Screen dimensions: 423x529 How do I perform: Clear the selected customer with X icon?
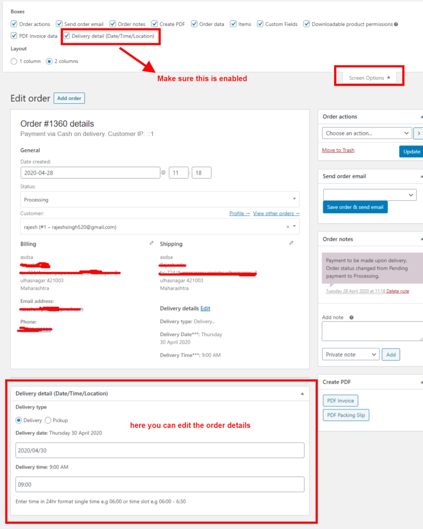[288, 227]
